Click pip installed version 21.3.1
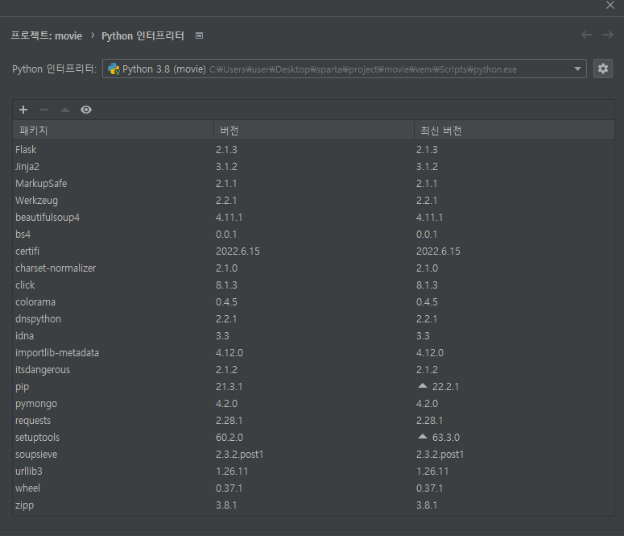This screenshot has height=536, width=624. [229, 387]
